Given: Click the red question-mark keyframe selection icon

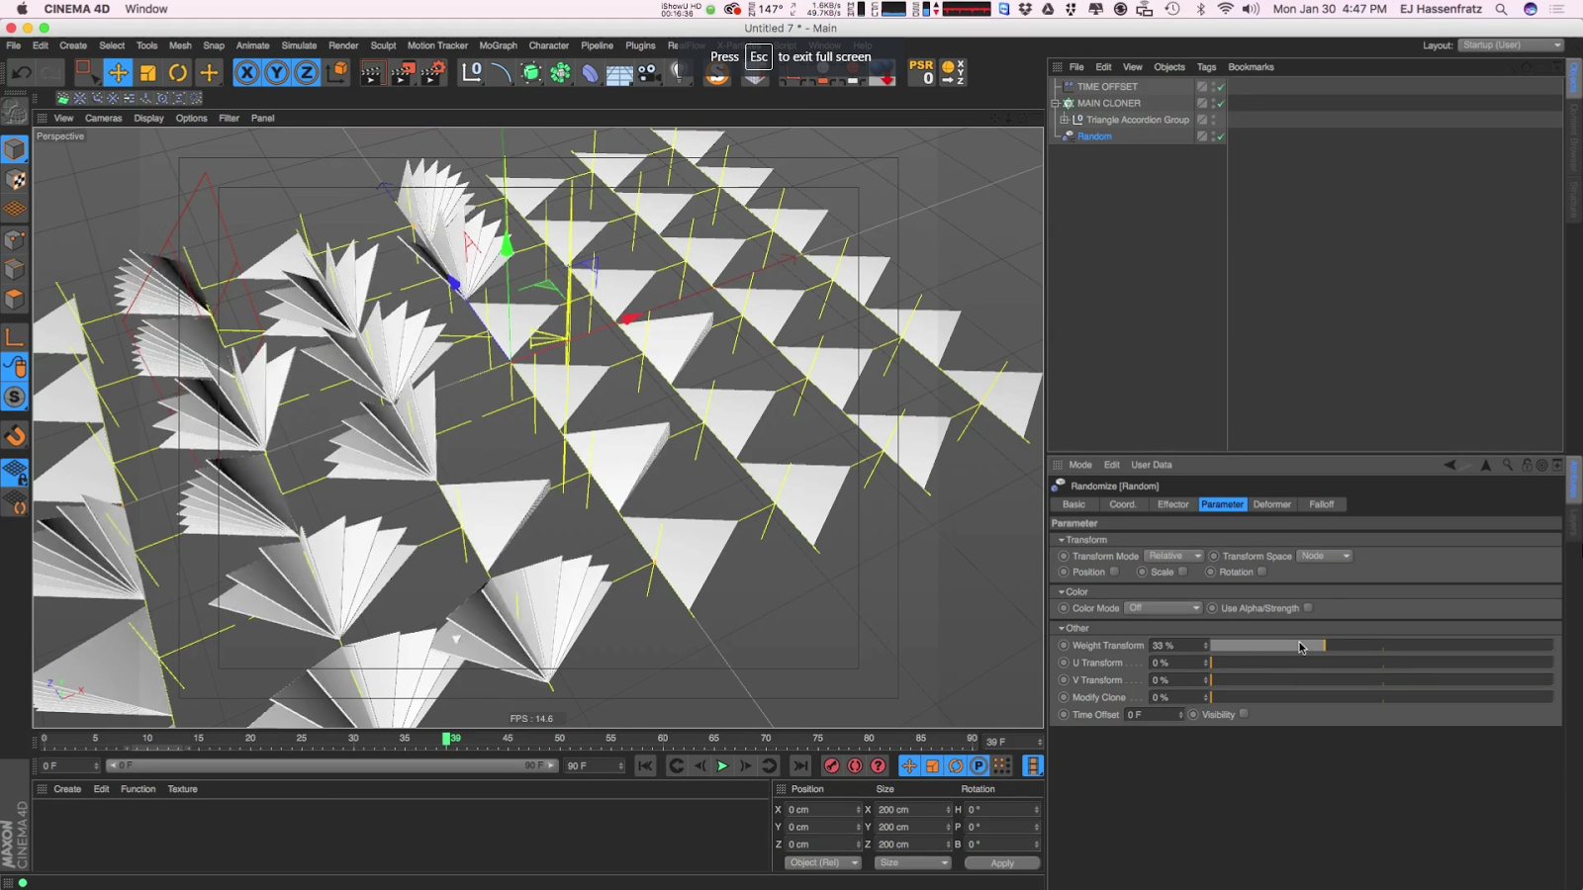Looking at the screenshot, I should [x=878, y=765].
